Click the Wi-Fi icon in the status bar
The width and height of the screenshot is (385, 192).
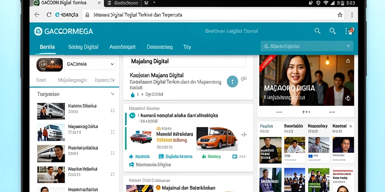[326, 3]
